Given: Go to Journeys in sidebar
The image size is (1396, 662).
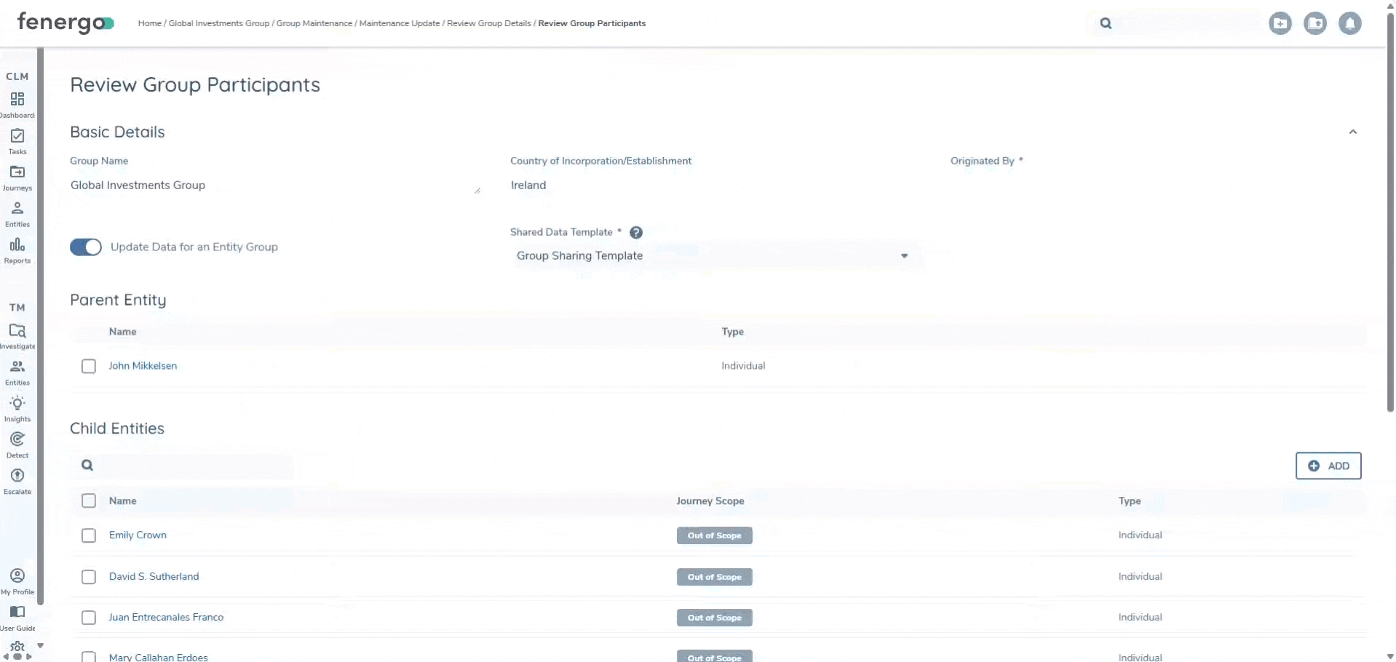Looking at the screenshot, I should (x=17, y=172).
